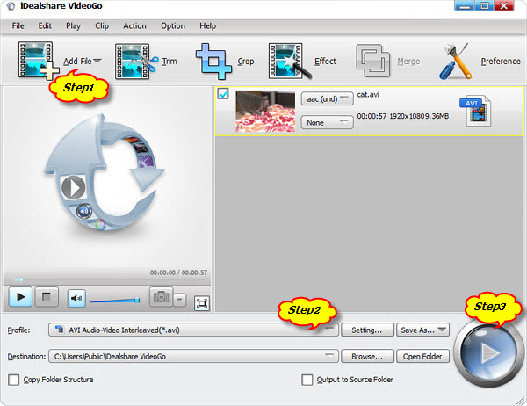Screen dimensions: 527x406
Task: Click the iDealshare VideoGo title icon
Action: [x=11, y=6]
